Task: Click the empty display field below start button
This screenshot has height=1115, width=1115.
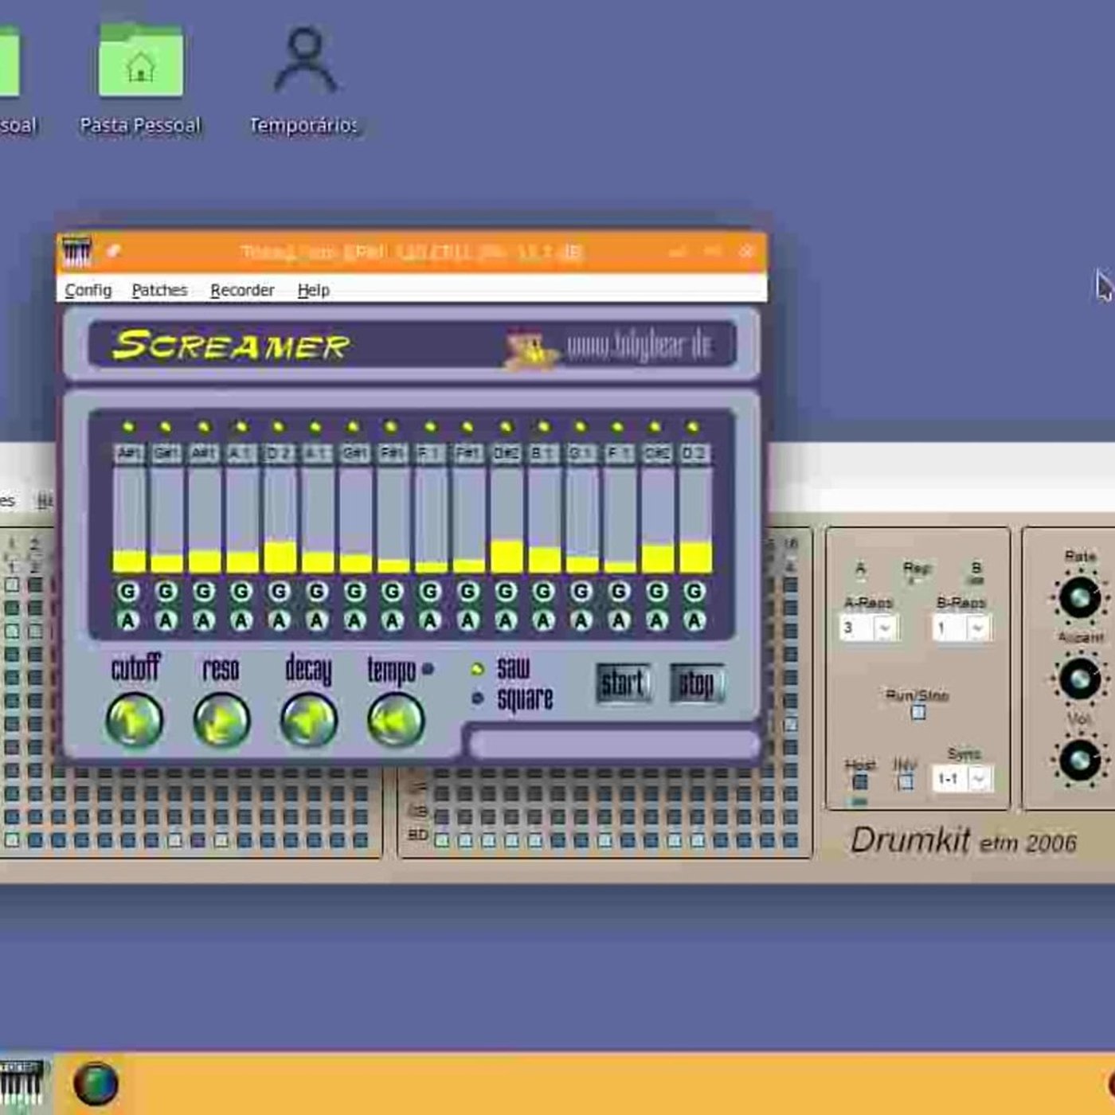Action: click(x=614, y=744)
